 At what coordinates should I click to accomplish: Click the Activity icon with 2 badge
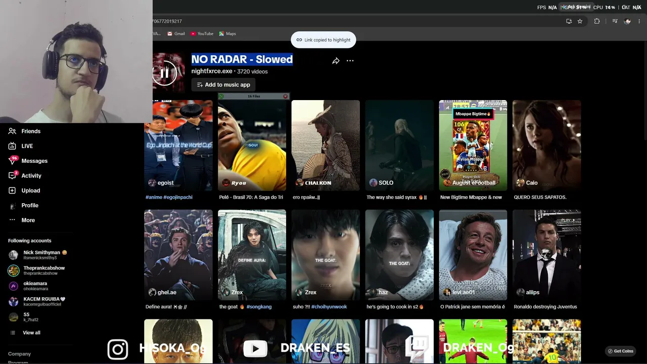[x=12, y=175]
